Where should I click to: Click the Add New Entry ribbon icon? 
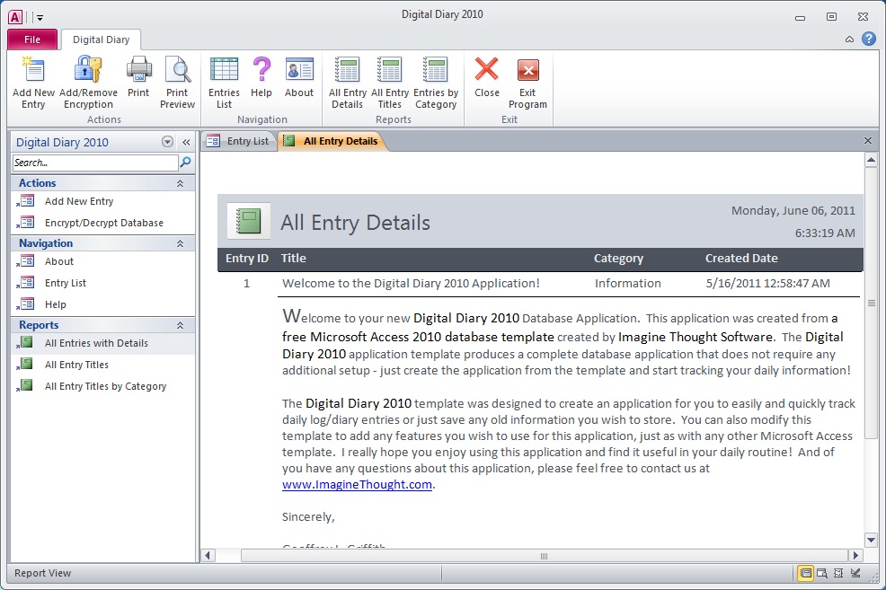pyautogui.click(x=33, y=83)
